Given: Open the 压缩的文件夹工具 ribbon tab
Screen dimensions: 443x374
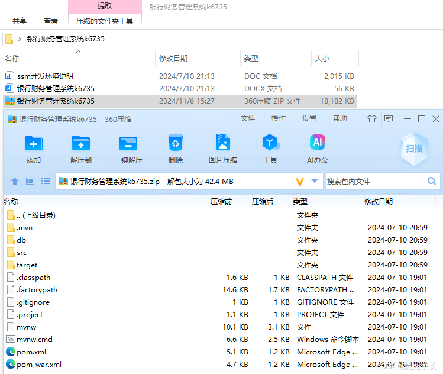Looking at the screenshot, I should [105, 21].
